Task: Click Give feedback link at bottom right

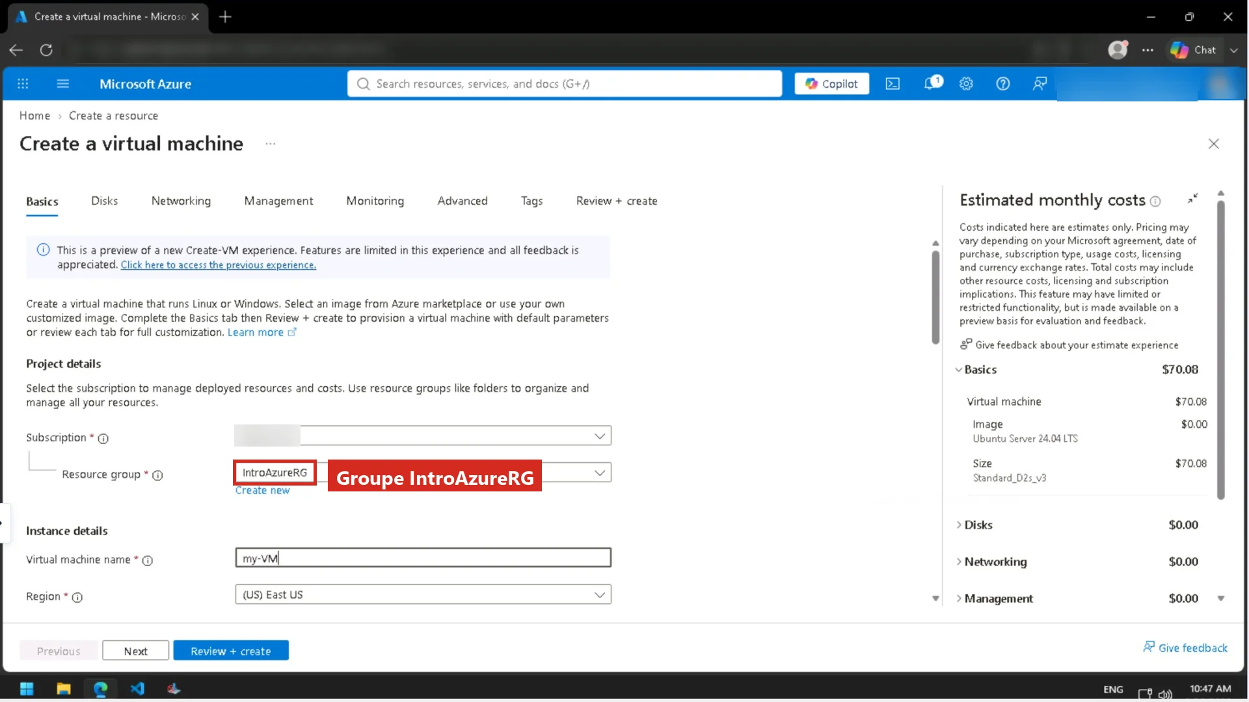Action: coord(1185,648)
